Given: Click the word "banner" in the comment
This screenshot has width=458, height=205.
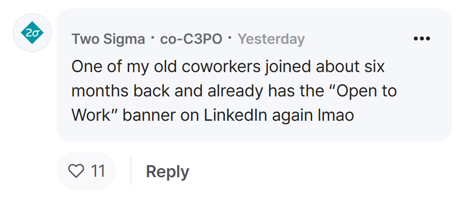Looking at the screenshot, I should pyautogui.click(x=149, y=115).
